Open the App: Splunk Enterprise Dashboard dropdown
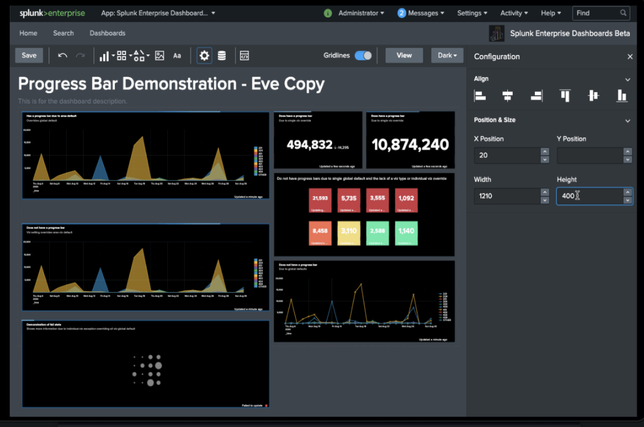 [x=158, y=13]
